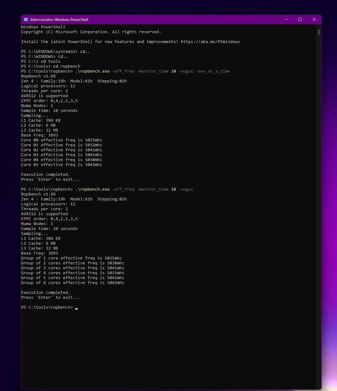Click the 'Core 01 effective freq is 5032mhz' line
The height and width of the screenshot is (391, 337).
click(x=62, y=145)
